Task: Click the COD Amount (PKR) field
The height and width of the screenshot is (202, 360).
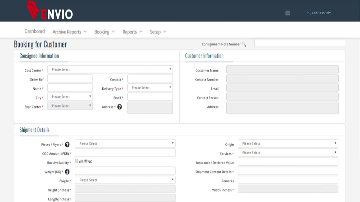Action: click(x=125, y=153)
